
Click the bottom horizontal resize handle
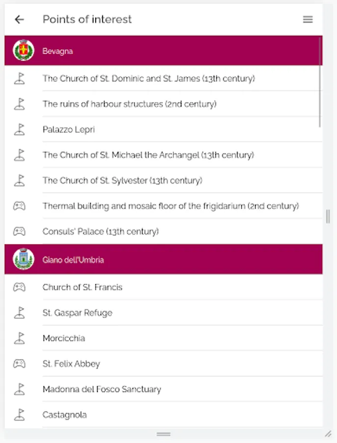[x=164, y=434]
